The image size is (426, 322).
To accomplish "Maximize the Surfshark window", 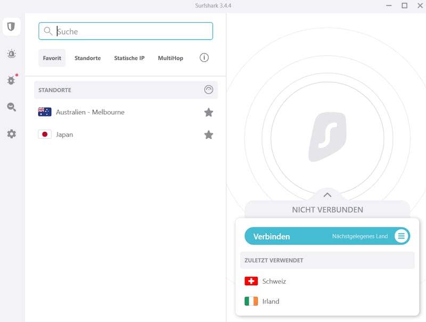I will (x=405, y=5).
